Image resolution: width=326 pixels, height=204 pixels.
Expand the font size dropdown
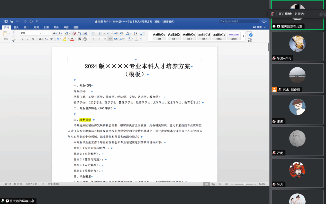[x=50, y=33]
